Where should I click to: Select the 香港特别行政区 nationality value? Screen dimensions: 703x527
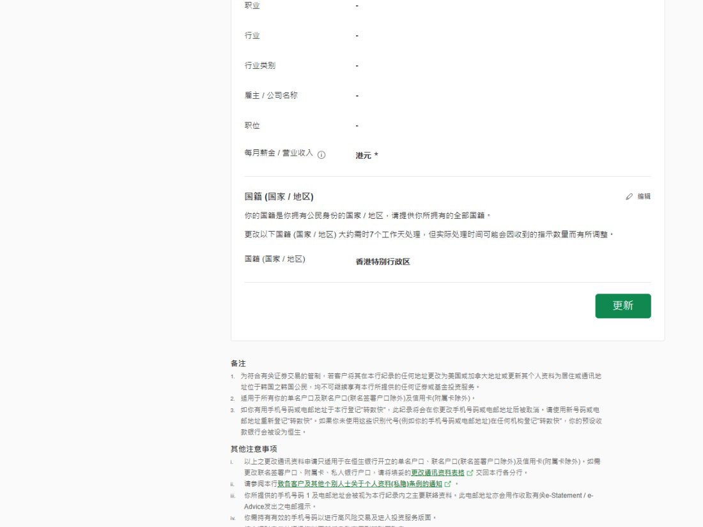click(x=382, y=262)
